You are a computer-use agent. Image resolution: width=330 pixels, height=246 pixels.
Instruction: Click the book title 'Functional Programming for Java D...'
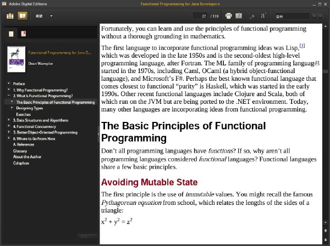point(60,53)
